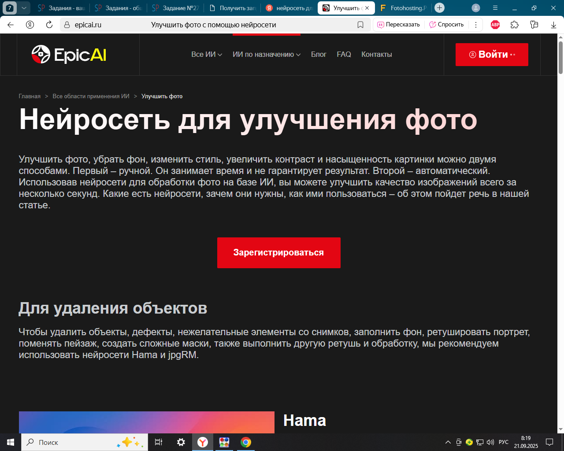This screenshot has width=564, height=451.
Task: Switch to the Получить зап tab
Action: tap(232, 8)
